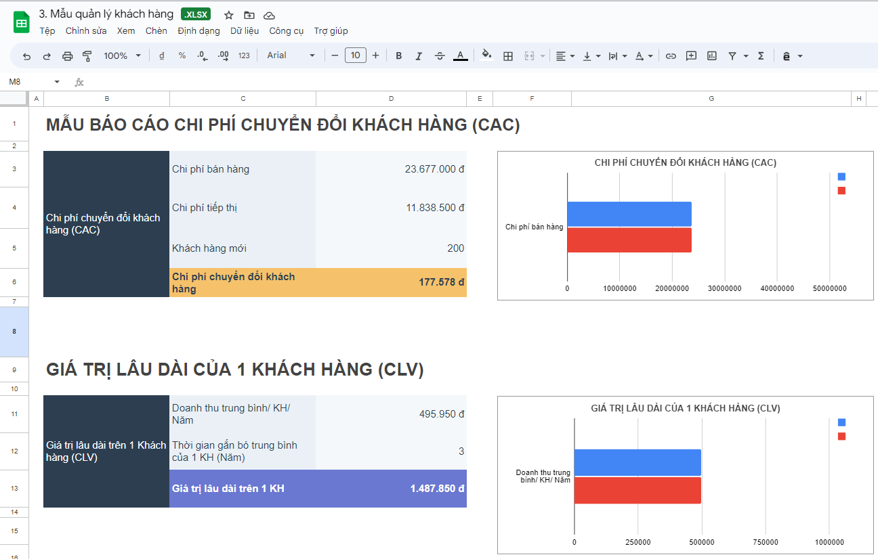Open the input tools icon
This screenshot has width=878, height=559.
click(787, 55)
